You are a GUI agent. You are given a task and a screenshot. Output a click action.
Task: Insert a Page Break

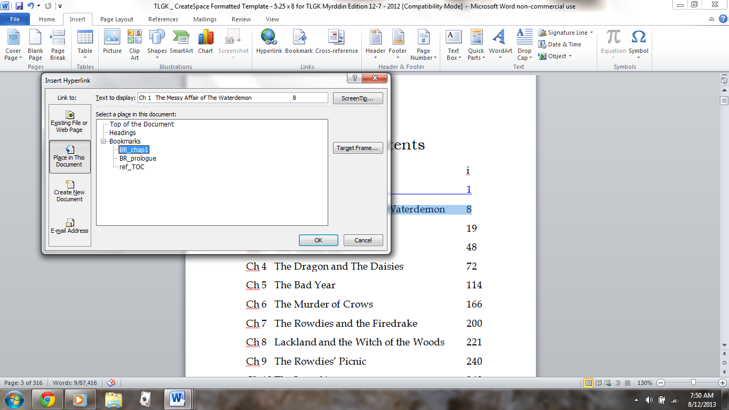(58, 45)
